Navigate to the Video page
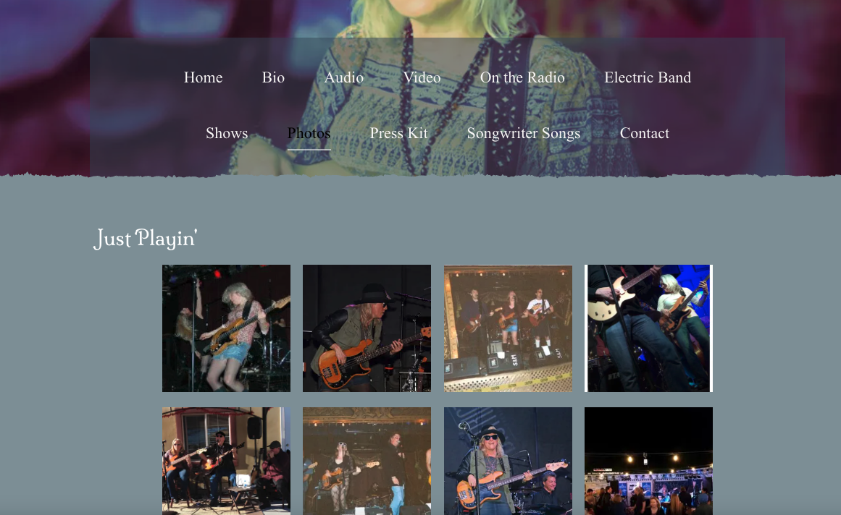 click(x=422, y=77)
